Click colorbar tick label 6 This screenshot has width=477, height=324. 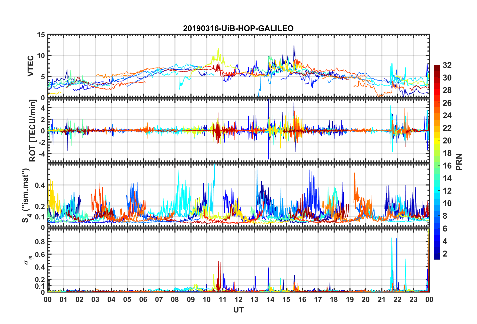tap(445, 228)
